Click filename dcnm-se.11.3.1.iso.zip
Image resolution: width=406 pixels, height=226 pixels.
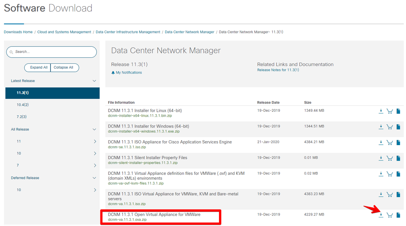127,147
